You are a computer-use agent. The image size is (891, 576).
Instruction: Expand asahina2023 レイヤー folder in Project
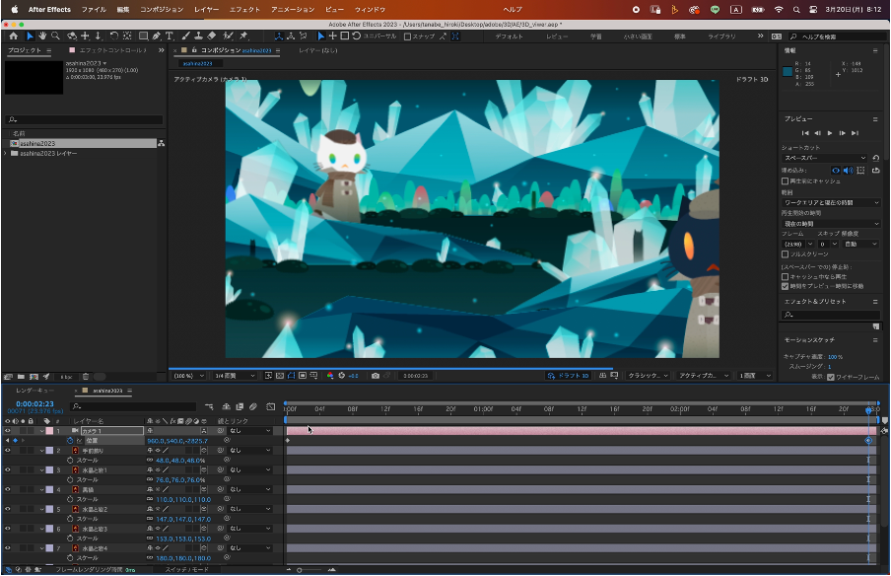6,154
